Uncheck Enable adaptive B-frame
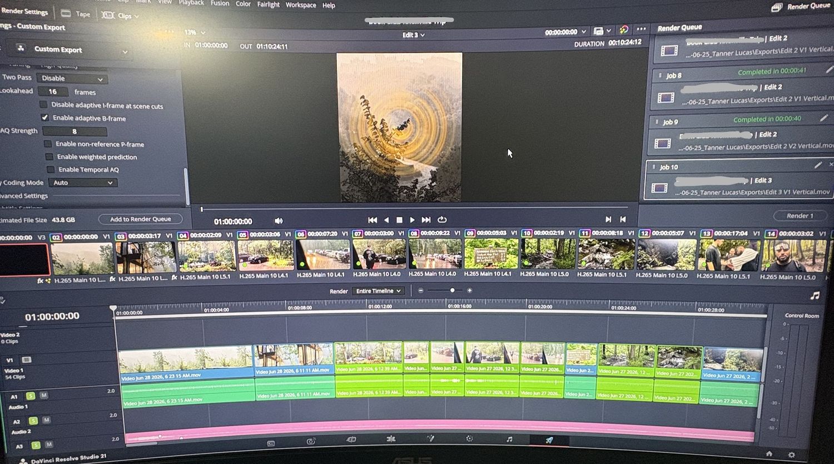The height and width of the screenshot is (464, 834). click(44, 117)
